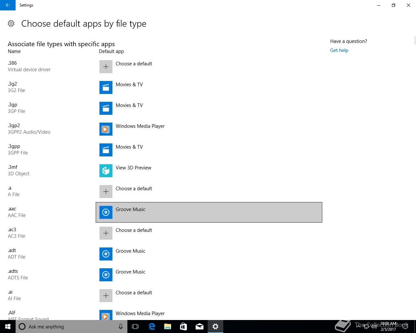This screenshot has width=416, height=333.
Task: Select the .ac3 file type name
Action: point(12,230)
